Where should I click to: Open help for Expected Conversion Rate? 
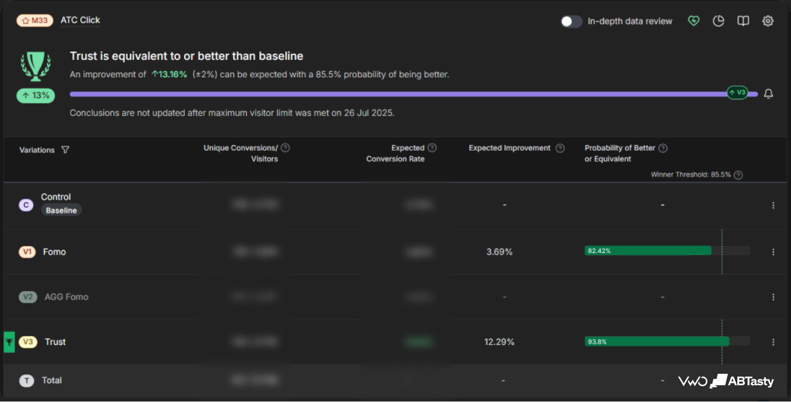[x=432, y=148]
